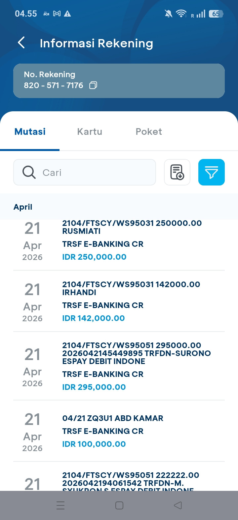Tap the No. Rekening account card
This screenshot has height=520, width=238.
(x=119, y=81)
